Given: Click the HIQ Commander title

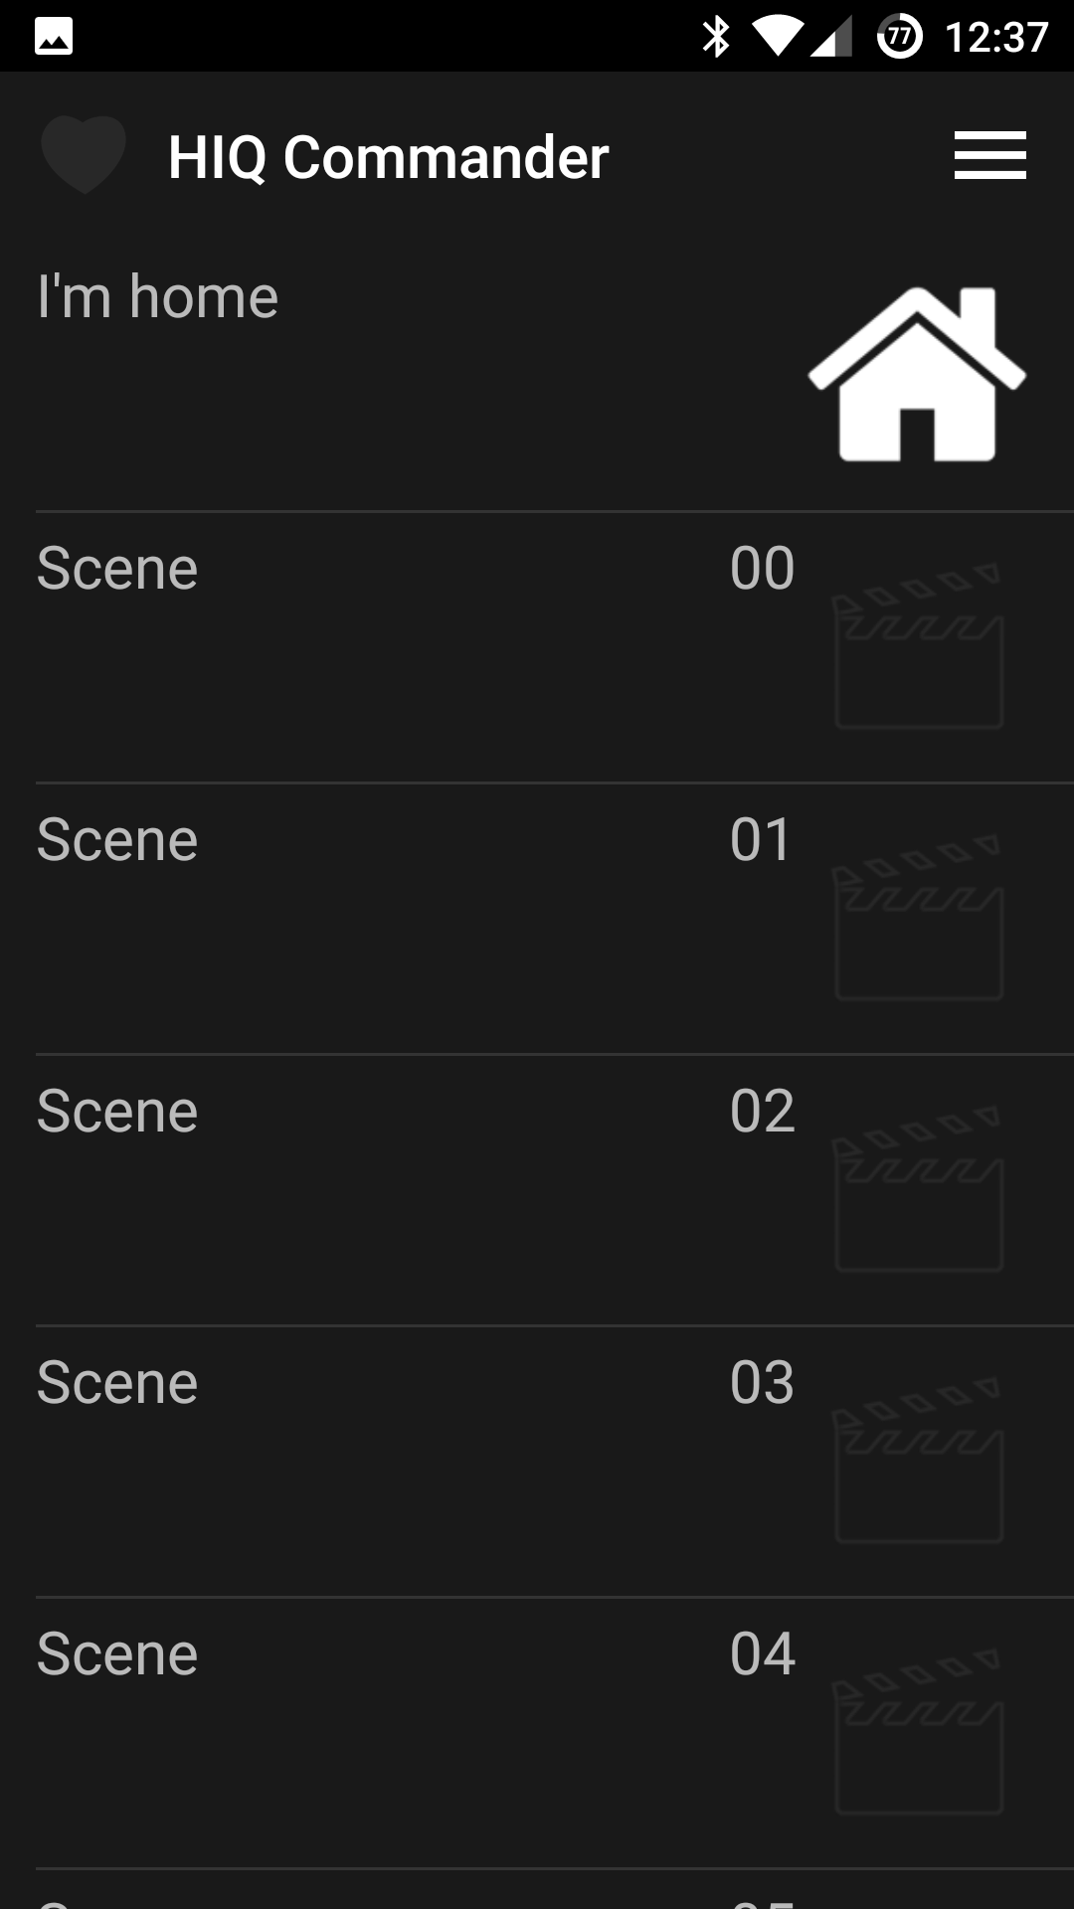Looking at the screenshot, I should (388, 157).
